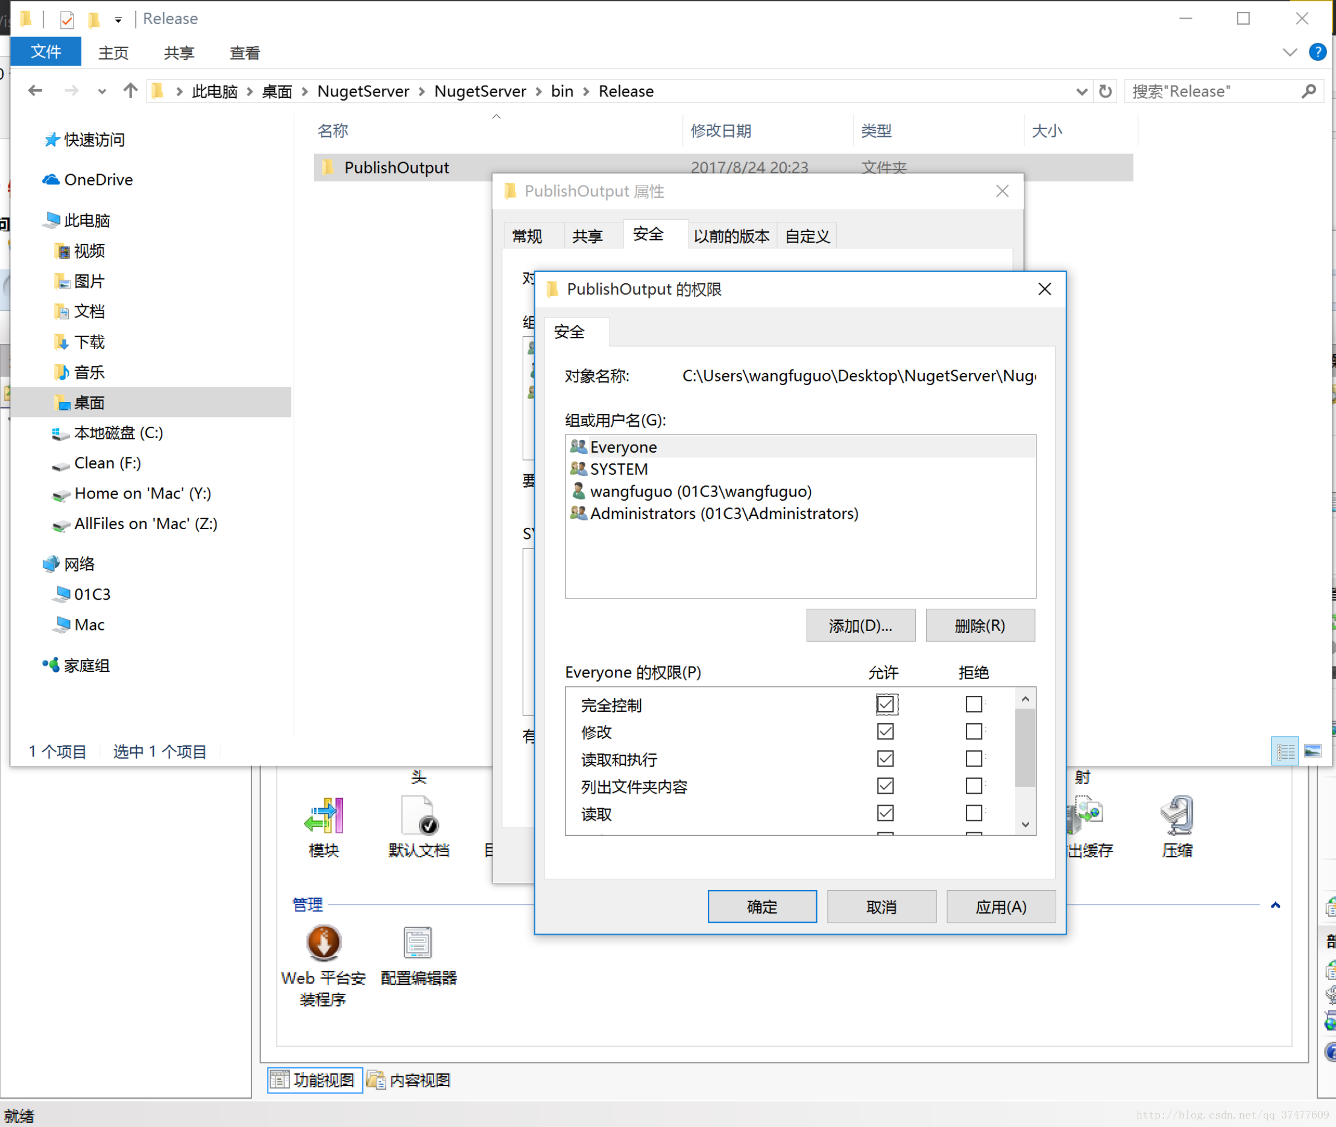Select Administrators (01C3\Administrators) group
This screenshot has height=1127, width=1336.
pos(800,513)
